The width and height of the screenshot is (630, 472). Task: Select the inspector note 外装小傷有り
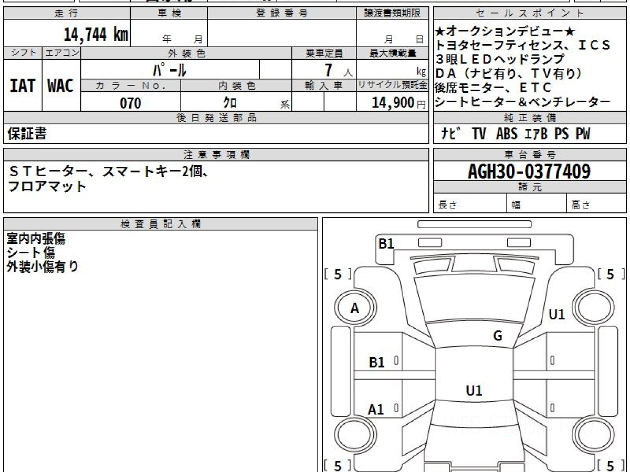click(x=43, y=266)
